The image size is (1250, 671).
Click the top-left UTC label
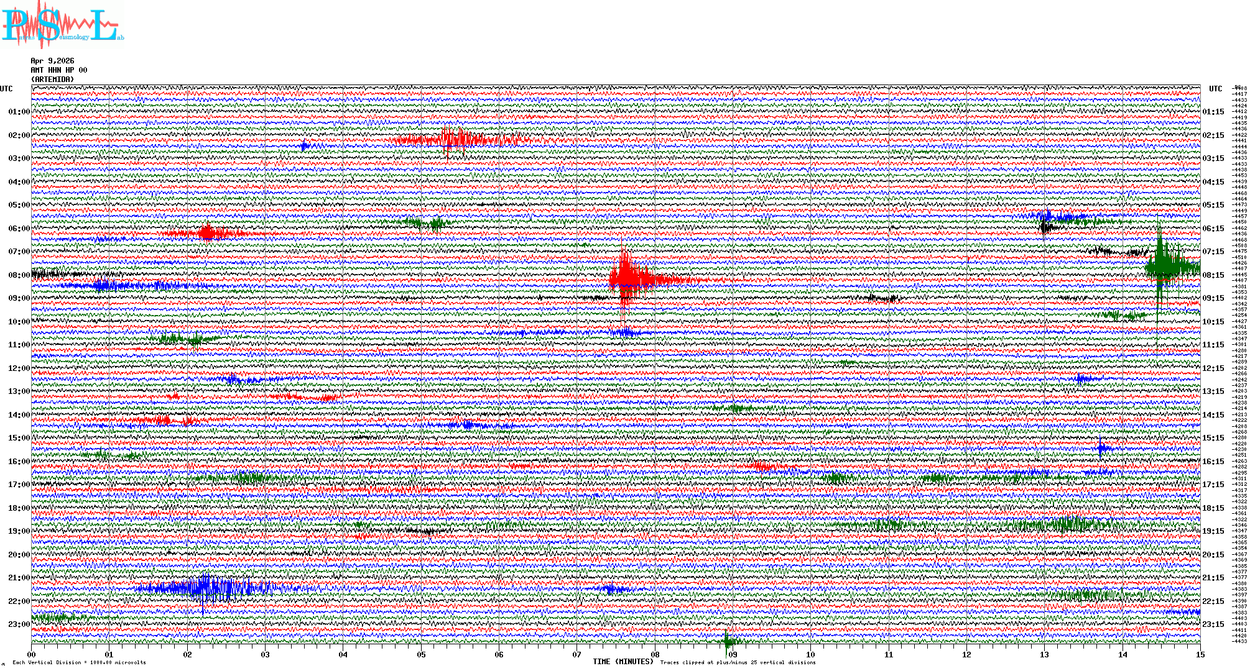(x=6, y=89)
